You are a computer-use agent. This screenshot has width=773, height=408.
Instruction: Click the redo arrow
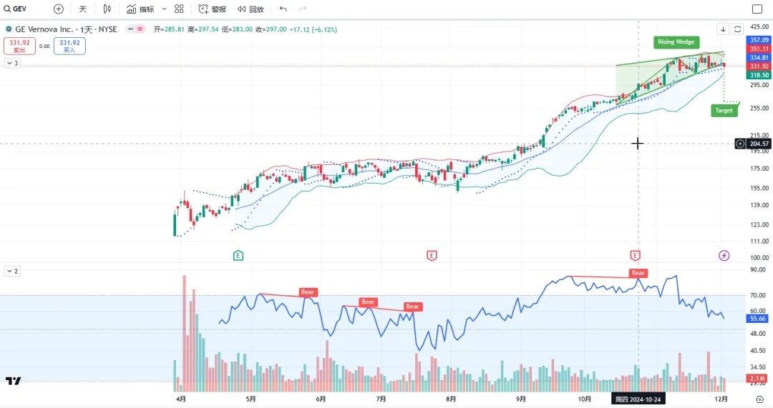pyautogui.click(x=303, y=9)
